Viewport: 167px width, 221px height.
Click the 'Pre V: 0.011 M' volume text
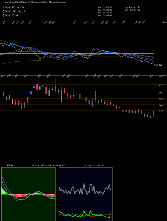click(x=133, y=10)
